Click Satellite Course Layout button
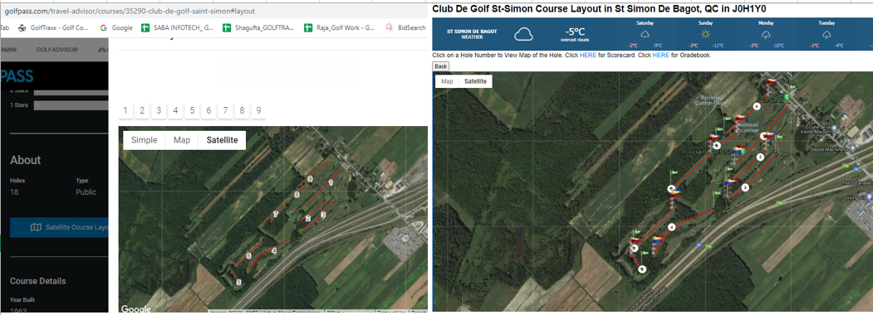 click(x=59, y=227)
